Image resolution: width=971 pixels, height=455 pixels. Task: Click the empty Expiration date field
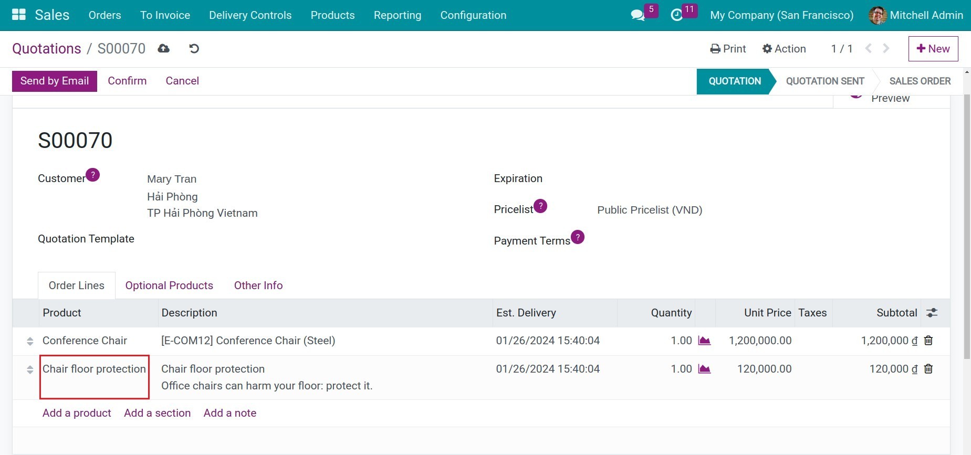[x=760, y=178]
